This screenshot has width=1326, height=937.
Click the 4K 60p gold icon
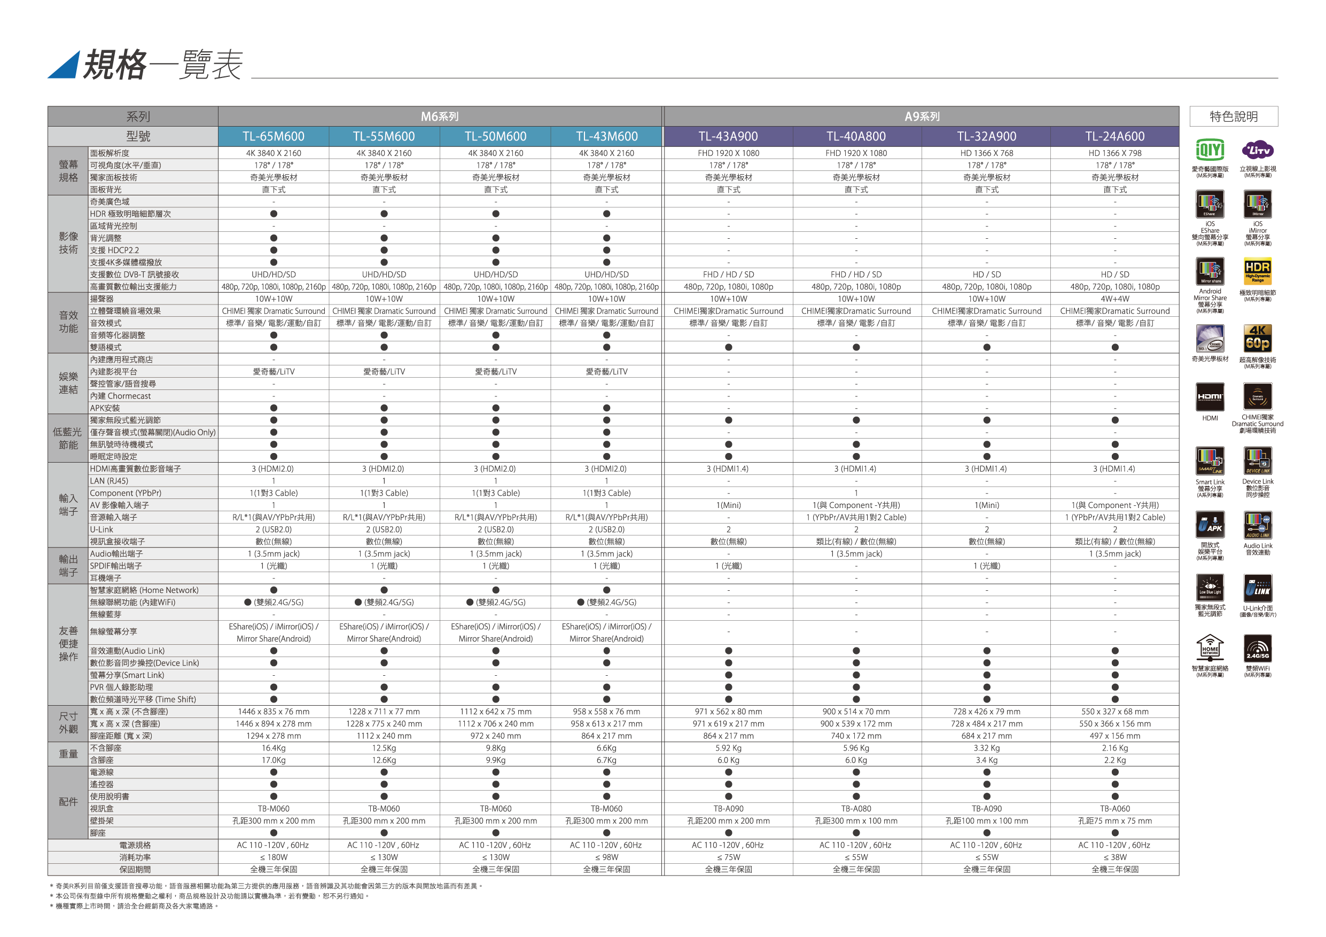pos(1257,338)
